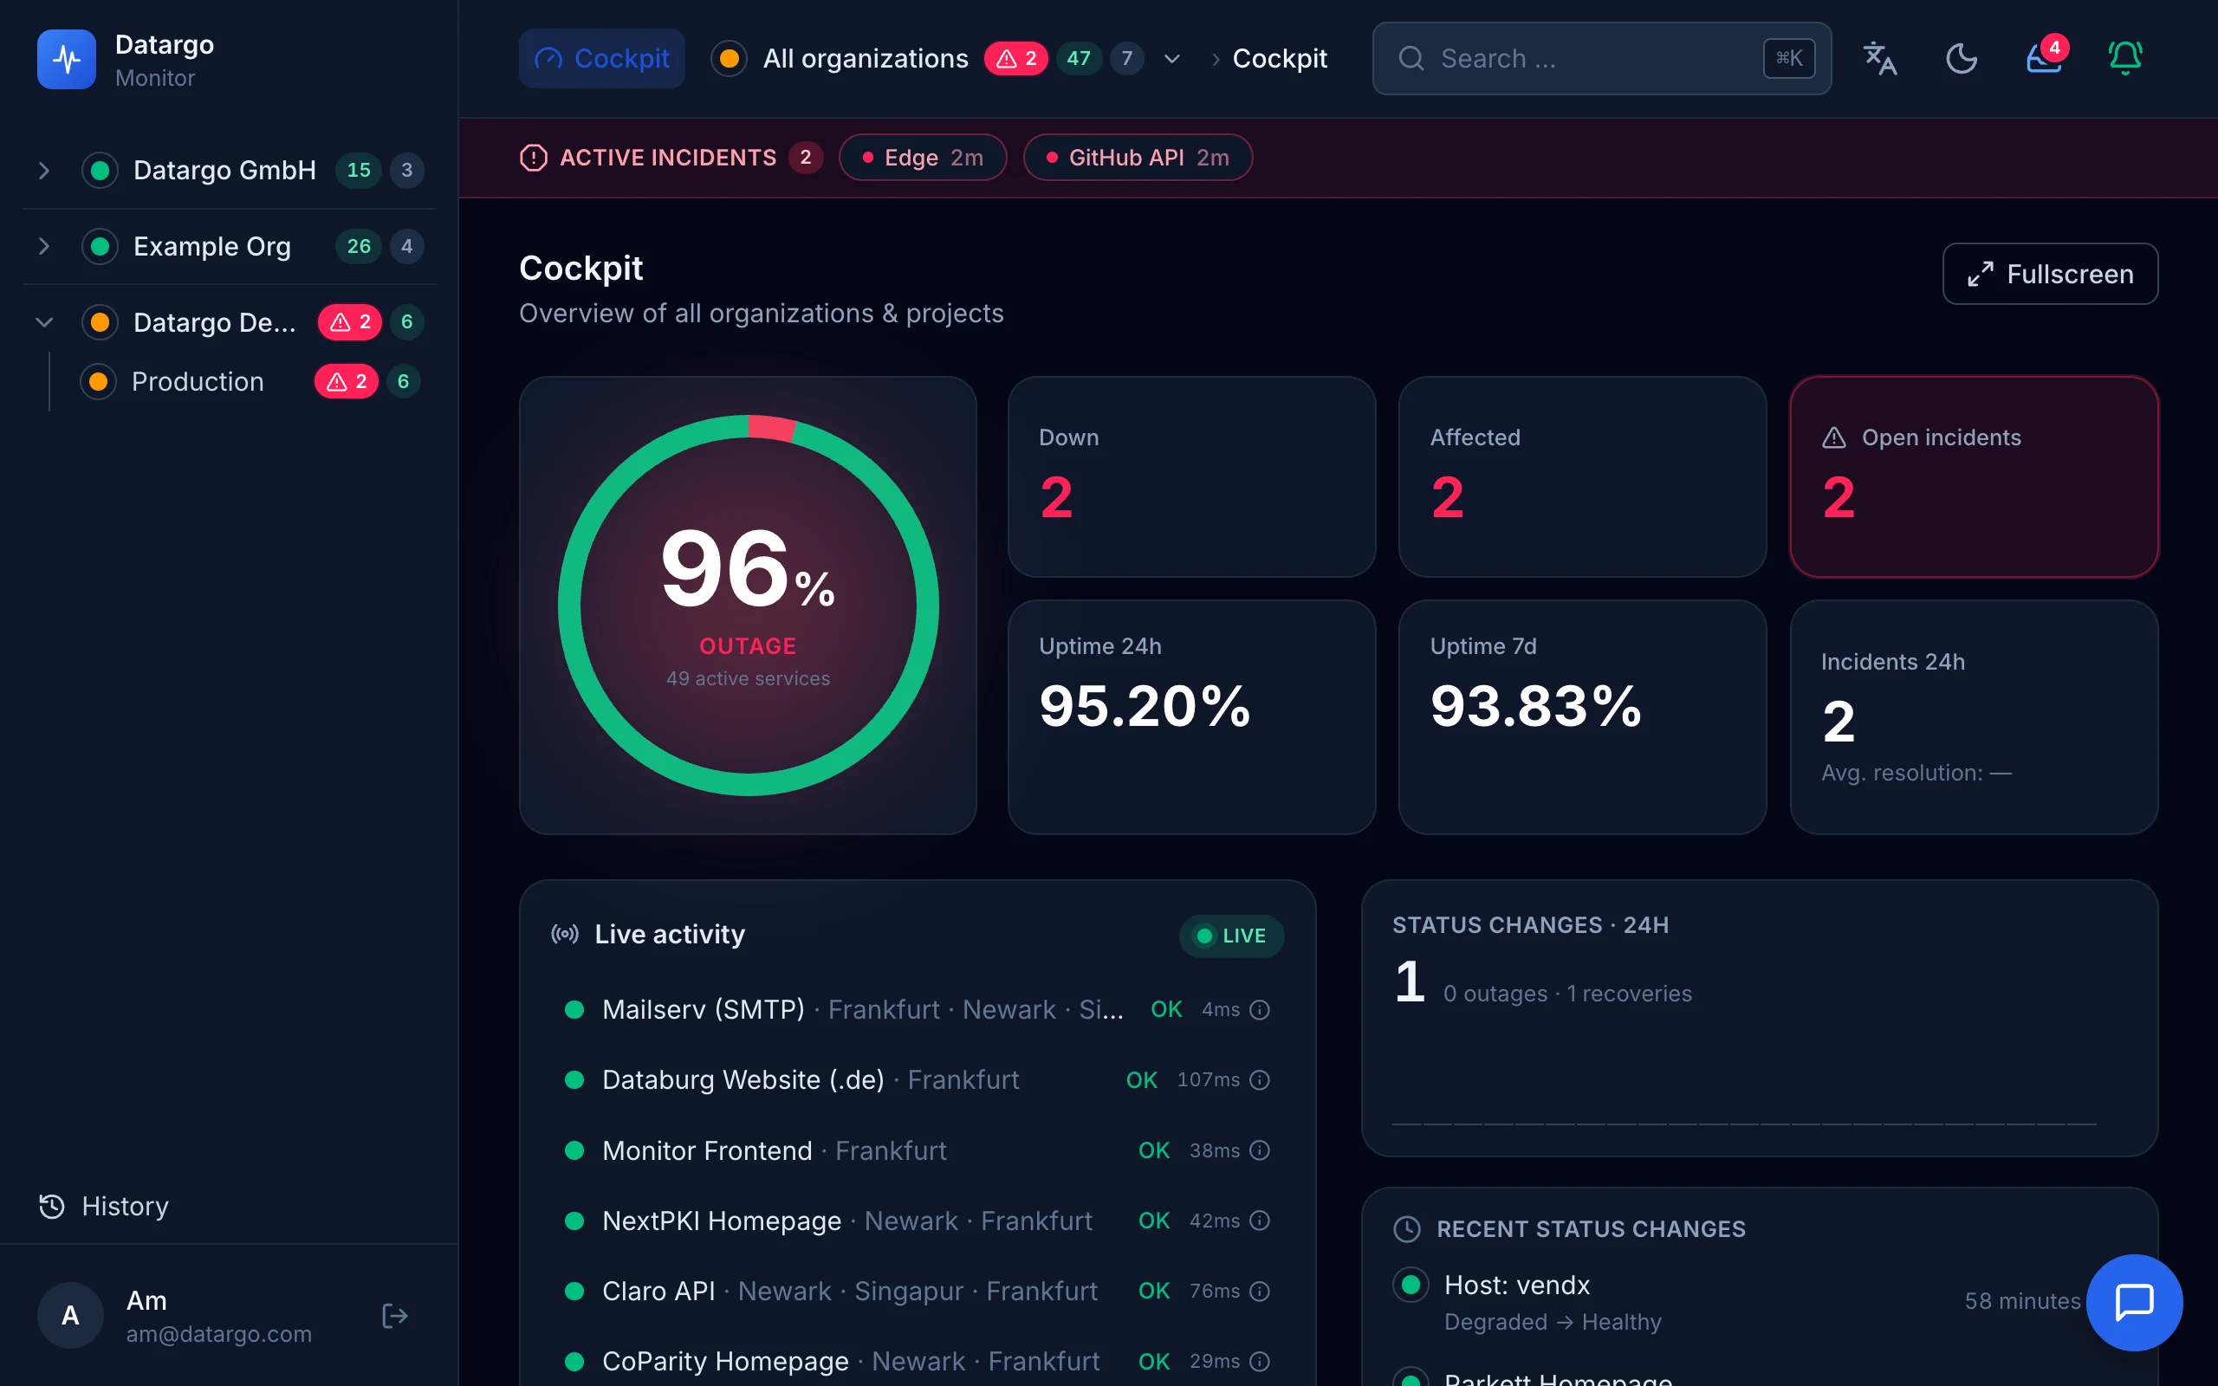Open the inbox with 4 notifications
Image resolution: width=2218 pixels, height=1386 pixels.
pos(2044,59)
